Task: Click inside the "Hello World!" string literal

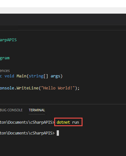Action: coord(58,88)
